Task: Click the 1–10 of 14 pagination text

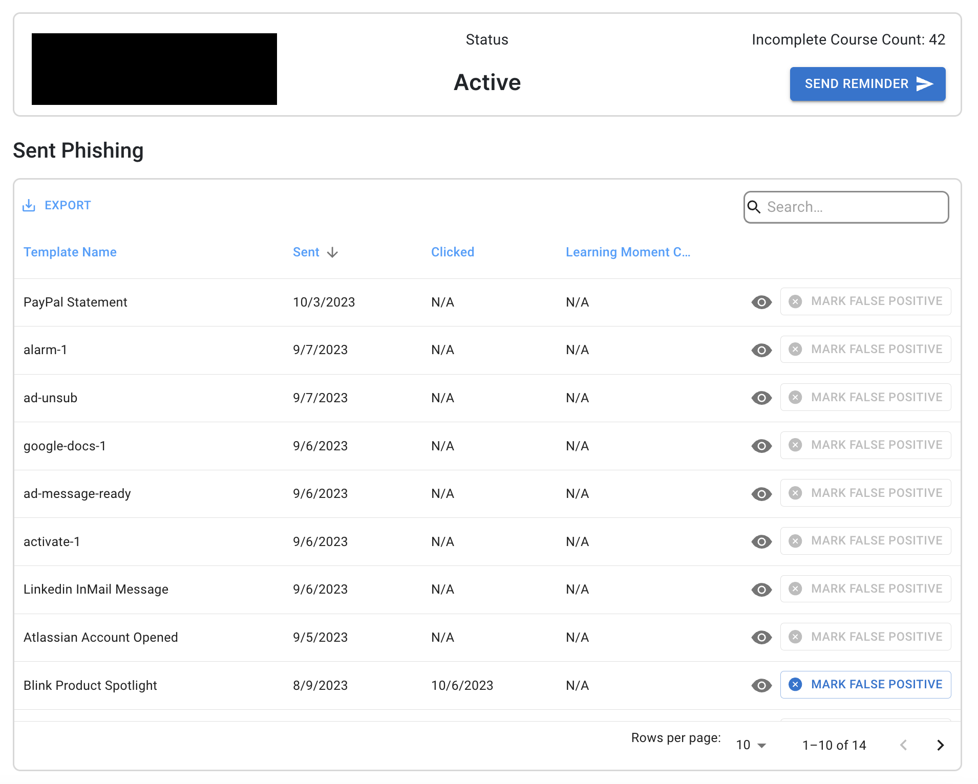Action: (834, 745)
